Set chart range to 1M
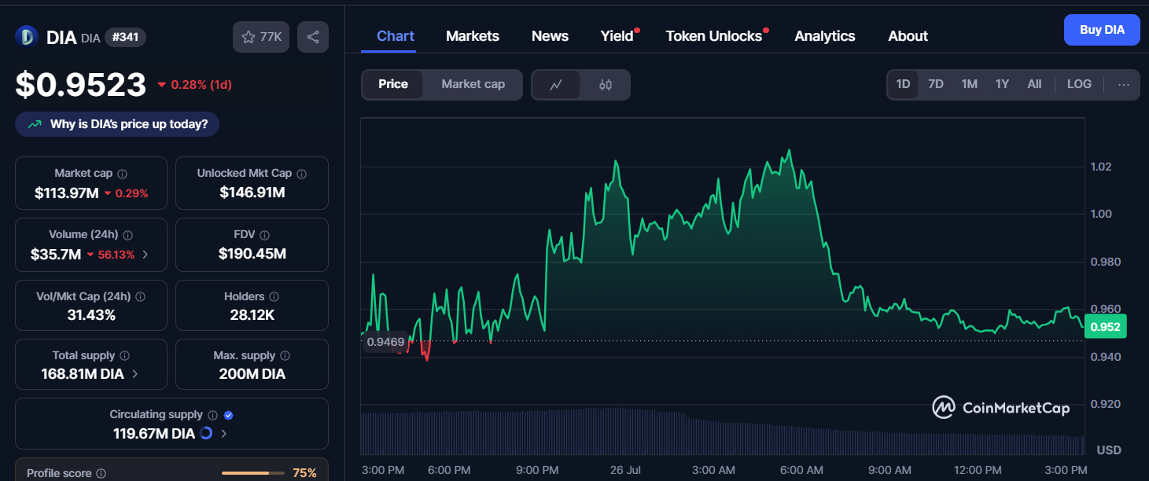The height and width of the screenshot is (481, 1149). 970,84
